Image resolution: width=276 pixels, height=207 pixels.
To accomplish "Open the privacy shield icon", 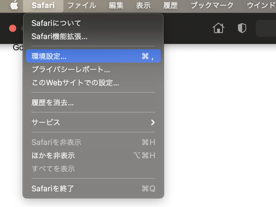I will coord(242,28).
